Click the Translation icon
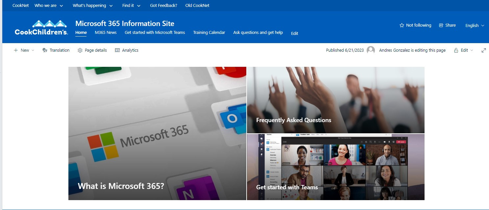 pyautogui.click(x=45, y=50)
